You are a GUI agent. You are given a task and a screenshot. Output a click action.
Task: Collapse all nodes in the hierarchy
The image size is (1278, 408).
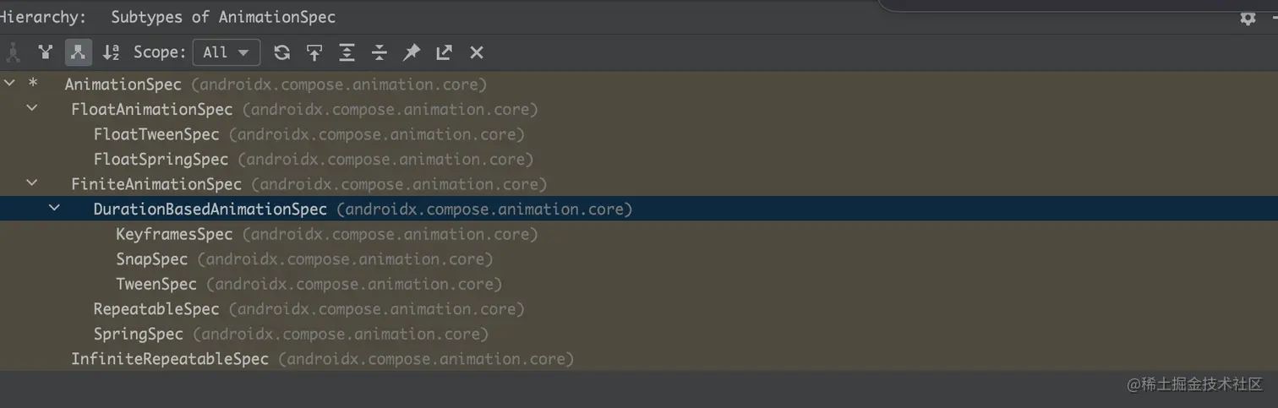(x=380, y=52)
